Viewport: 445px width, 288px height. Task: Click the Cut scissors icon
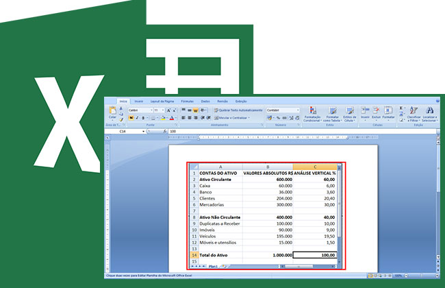(x=121, y=108)
